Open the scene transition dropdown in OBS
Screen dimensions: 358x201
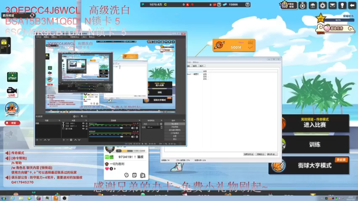[x=150, y=124]
